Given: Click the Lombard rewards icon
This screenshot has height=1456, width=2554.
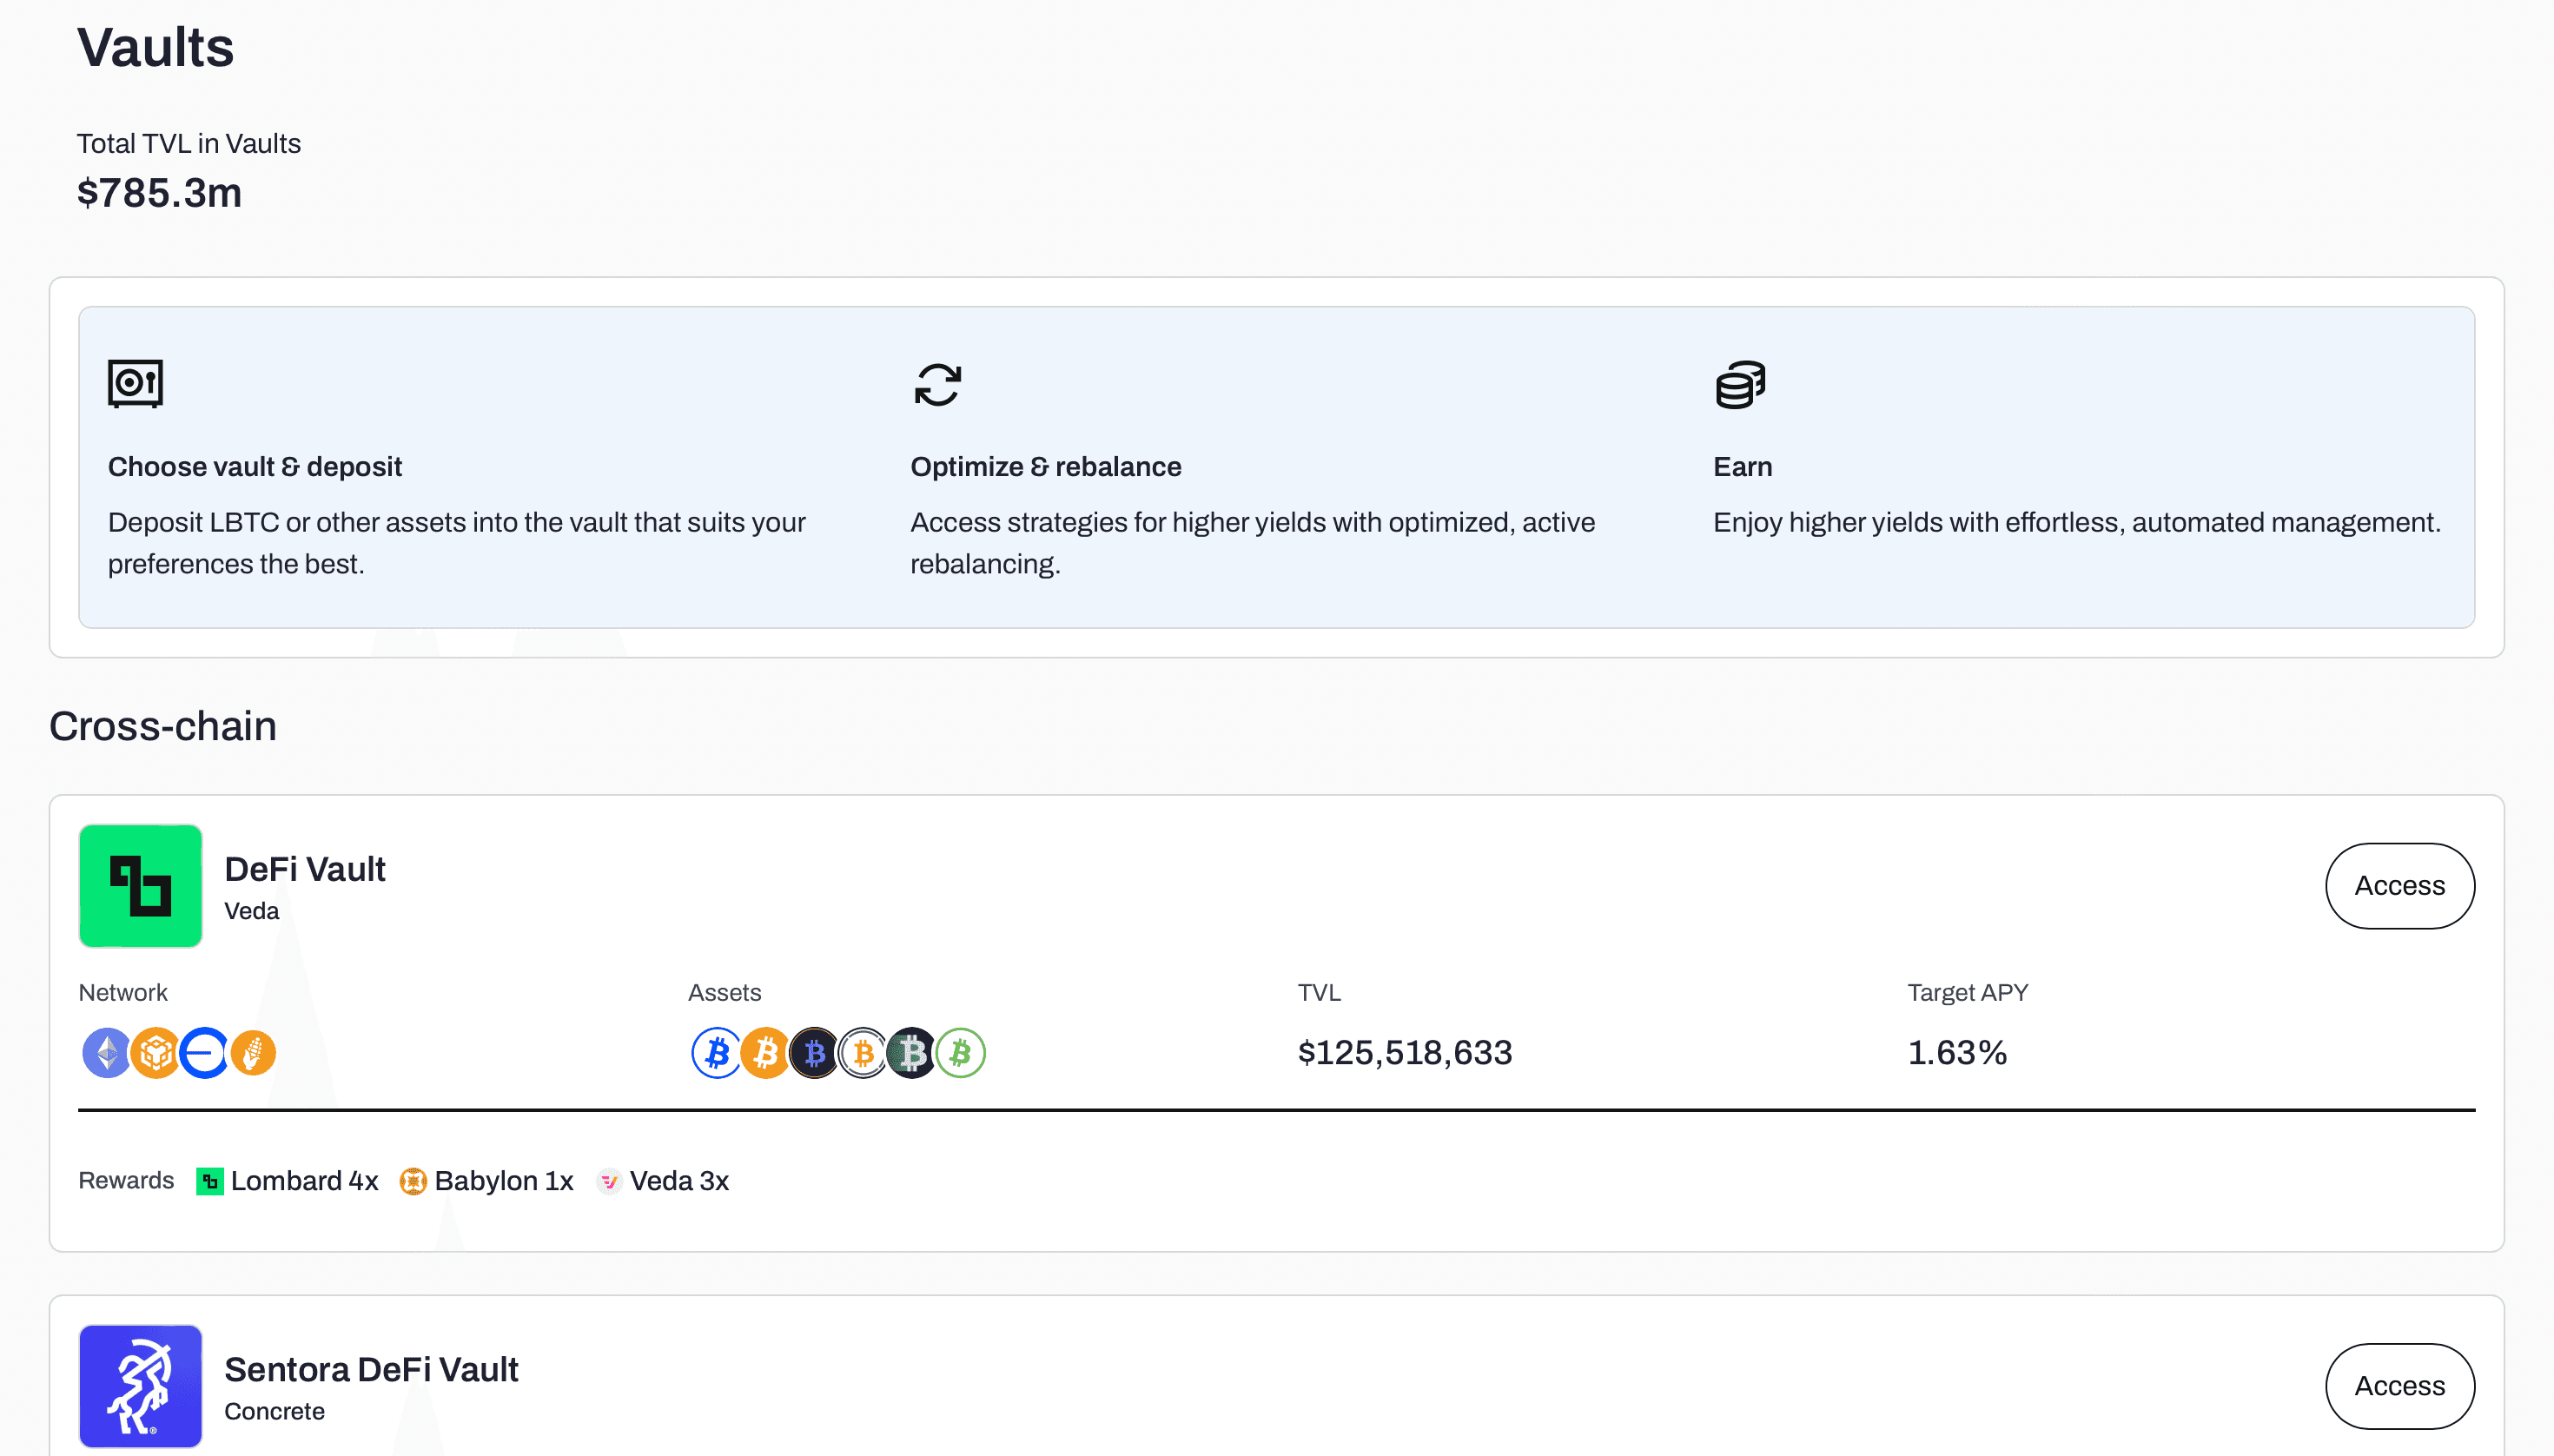Looking at the screenshot, I should pyautogui.click(x=209, y=1181).
